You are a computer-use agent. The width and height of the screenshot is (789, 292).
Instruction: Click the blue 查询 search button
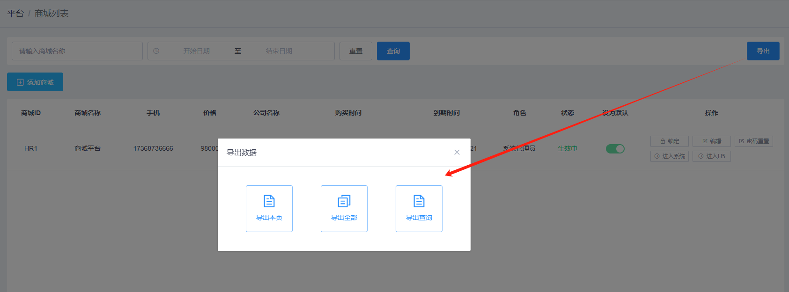pyautogui.click(x=393, y=51)
